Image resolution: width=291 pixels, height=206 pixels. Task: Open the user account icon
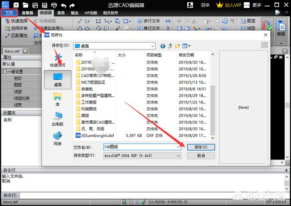click(x=190, y=5)
